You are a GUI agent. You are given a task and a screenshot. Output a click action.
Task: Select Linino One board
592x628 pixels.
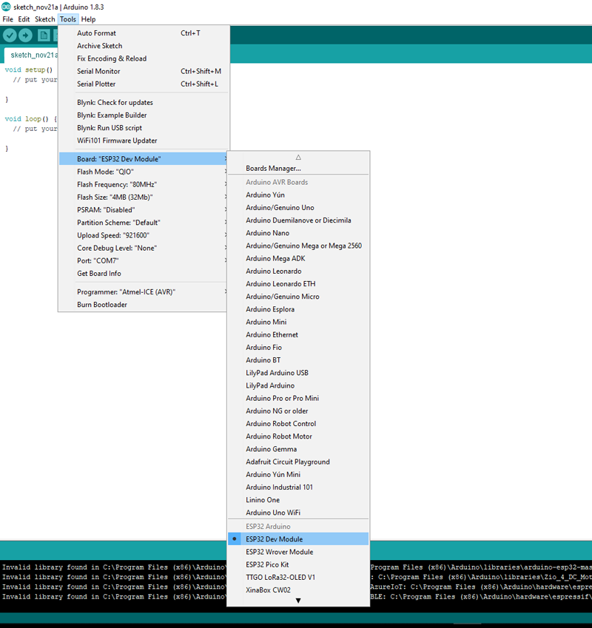click(298, 500)
